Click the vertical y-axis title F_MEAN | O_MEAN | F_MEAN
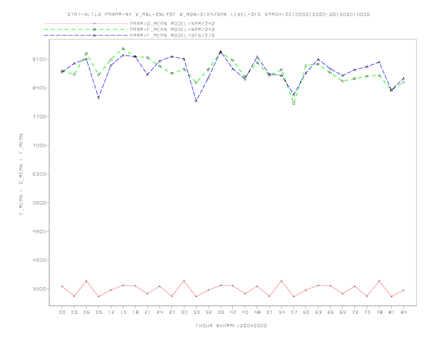This screenshot has height=340, width=440. 21,174
